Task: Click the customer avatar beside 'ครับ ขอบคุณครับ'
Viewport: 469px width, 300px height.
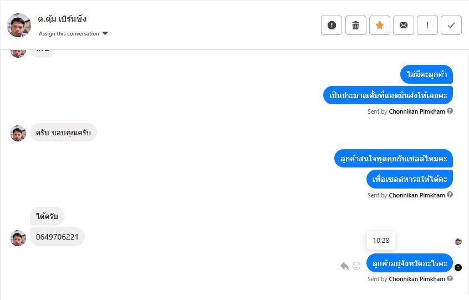Action: (x=18, y=133)
